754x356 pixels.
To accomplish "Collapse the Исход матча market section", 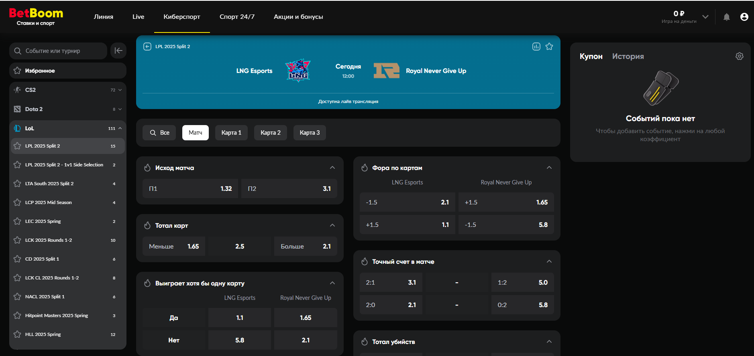I will coord(332,168).
